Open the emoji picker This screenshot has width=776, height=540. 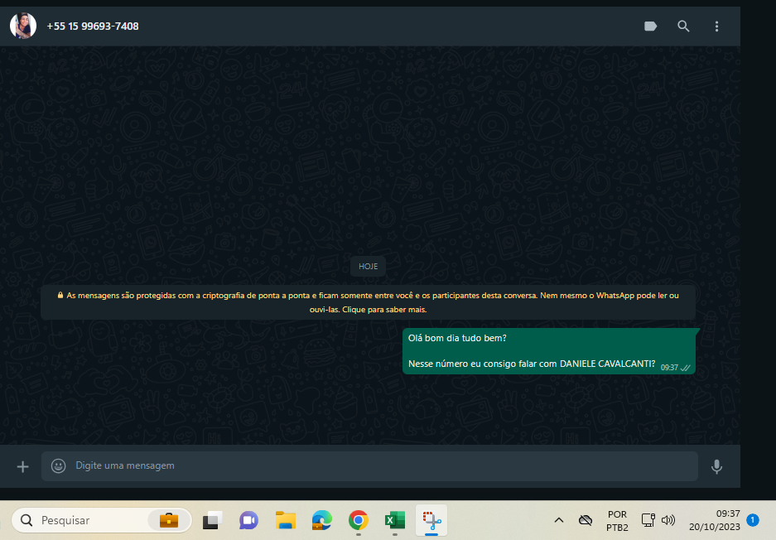coord(58,466)
